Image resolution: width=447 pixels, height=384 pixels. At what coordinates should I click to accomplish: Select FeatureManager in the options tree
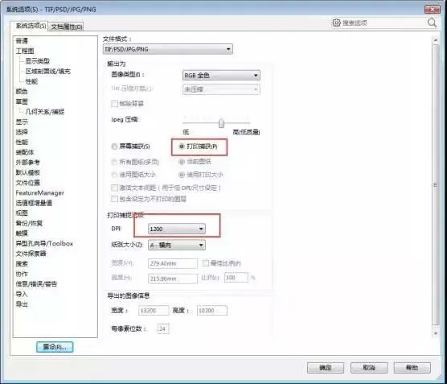pyautogui.click(x=40, y=193)
